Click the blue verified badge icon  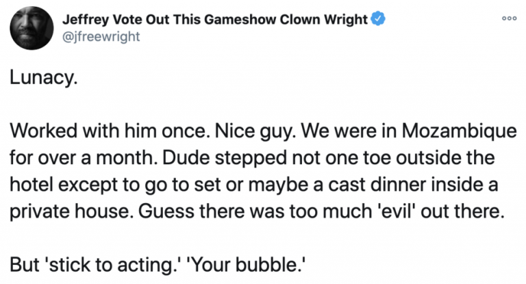tap(378, 20)
